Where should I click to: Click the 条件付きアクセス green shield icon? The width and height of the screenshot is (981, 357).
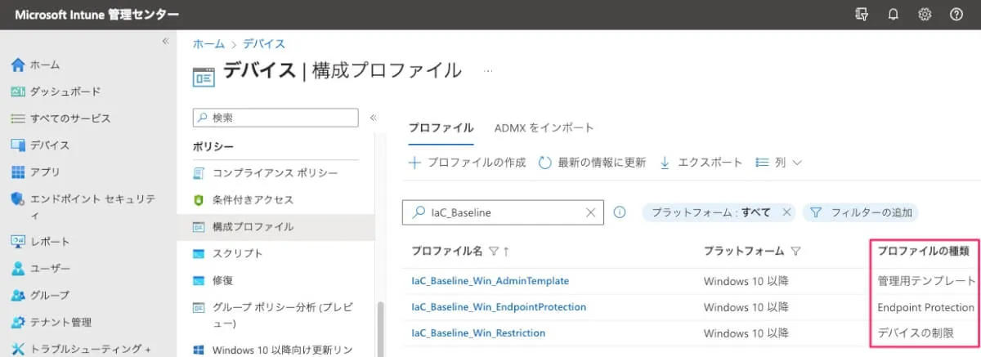click(x=198, y=199)
